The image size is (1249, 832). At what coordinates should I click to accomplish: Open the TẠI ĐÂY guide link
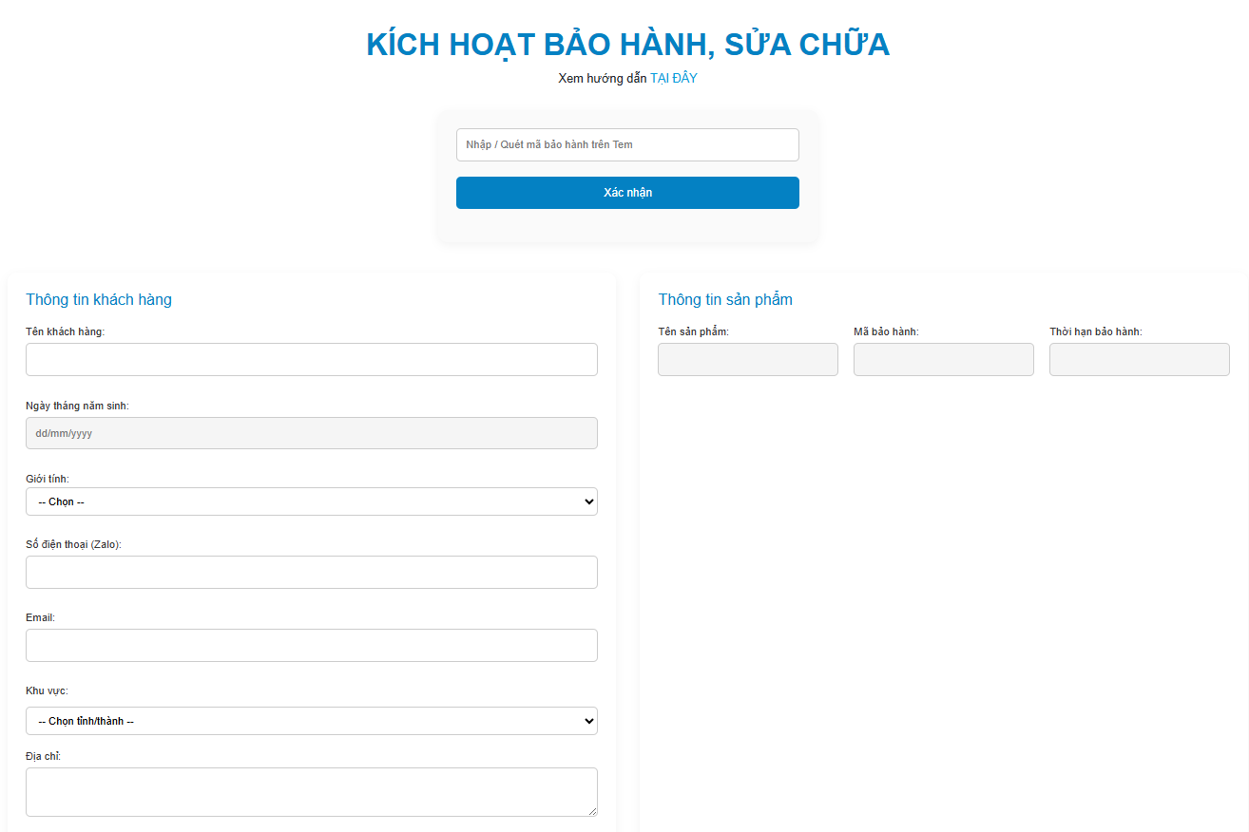point(673,79)
